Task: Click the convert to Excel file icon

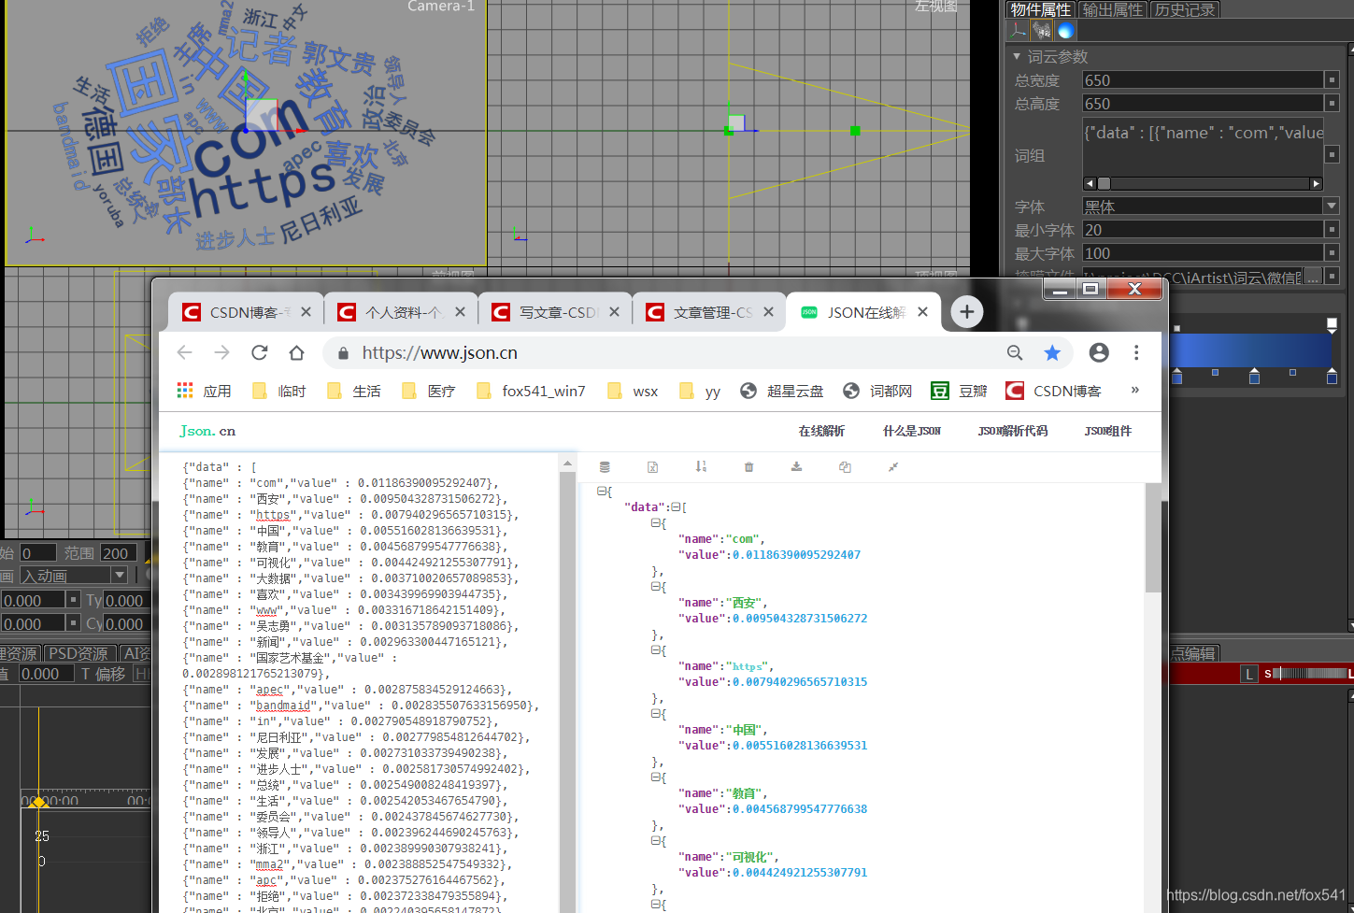Action: coord(652,466)
